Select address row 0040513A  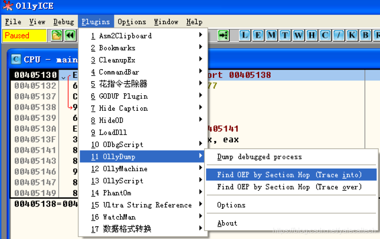[35, 129]
